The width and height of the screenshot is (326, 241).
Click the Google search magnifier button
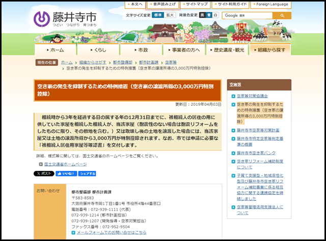(x=282, y=16)
